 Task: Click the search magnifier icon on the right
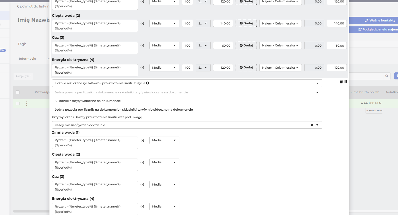pyautogui.click(x=387, y=76)
